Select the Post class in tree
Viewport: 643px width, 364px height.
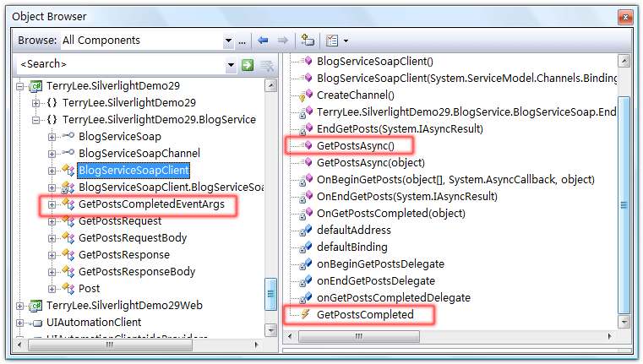point(89,289)
